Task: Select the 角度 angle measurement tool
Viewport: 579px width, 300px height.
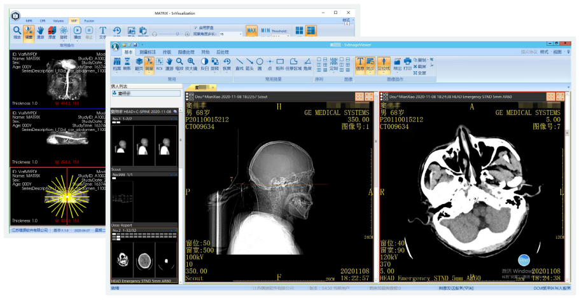Action: click(x=307, y=64)
